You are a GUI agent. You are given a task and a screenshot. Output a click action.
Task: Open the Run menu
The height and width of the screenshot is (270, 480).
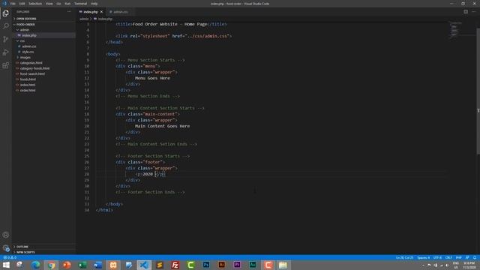click(67, 4)
